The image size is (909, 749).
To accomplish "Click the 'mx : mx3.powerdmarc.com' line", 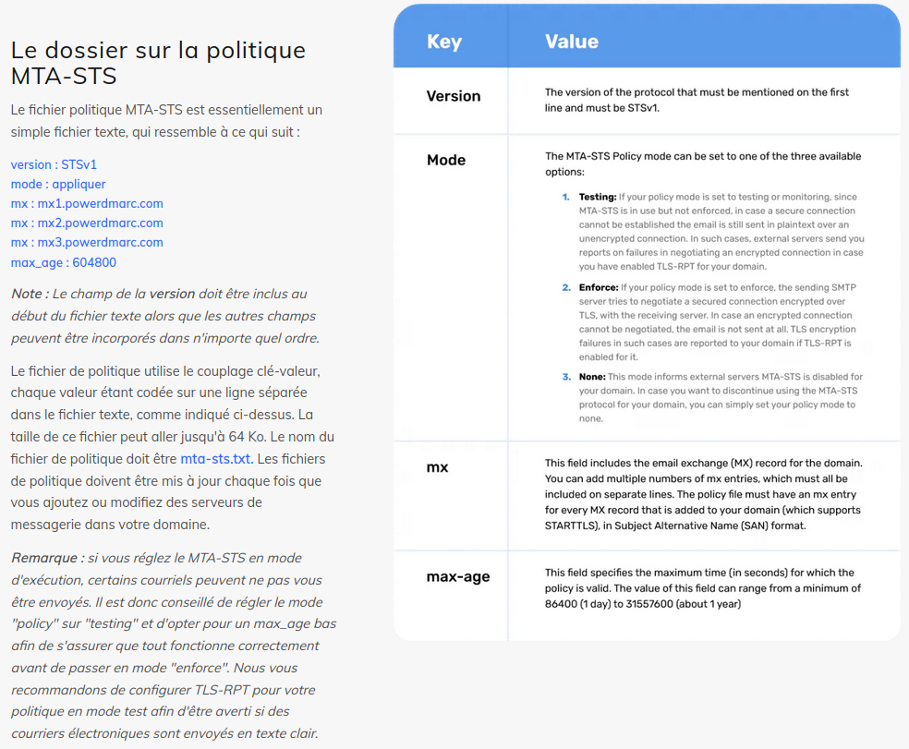I will coord(87,242).
